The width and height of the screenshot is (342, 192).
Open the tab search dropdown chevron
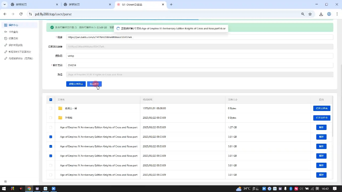(4, 4)
